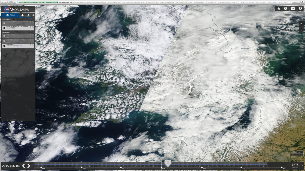The image size is (305, 171).
Task: Remove the Terra/MODIS layer
Action: tap(33, 27)
